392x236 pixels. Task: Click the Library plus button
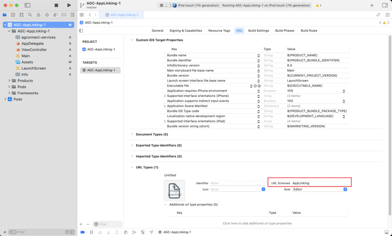372,5
